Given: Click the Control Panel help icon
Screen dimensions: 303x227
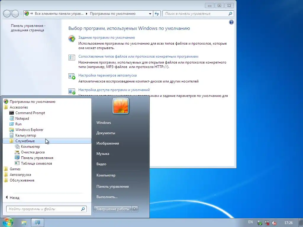Looking at the screenshot, I should (x=231, y=22).
